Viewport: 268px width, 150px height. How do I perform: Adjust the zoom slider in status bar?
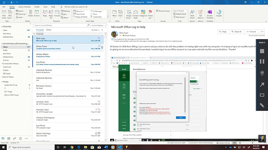coord(253,143)
